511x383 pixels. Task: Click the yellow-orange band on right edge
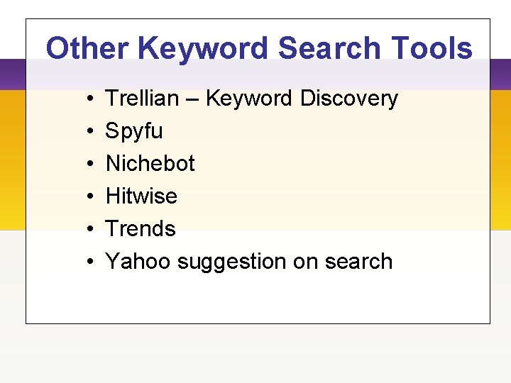click(x=500, y=160)
